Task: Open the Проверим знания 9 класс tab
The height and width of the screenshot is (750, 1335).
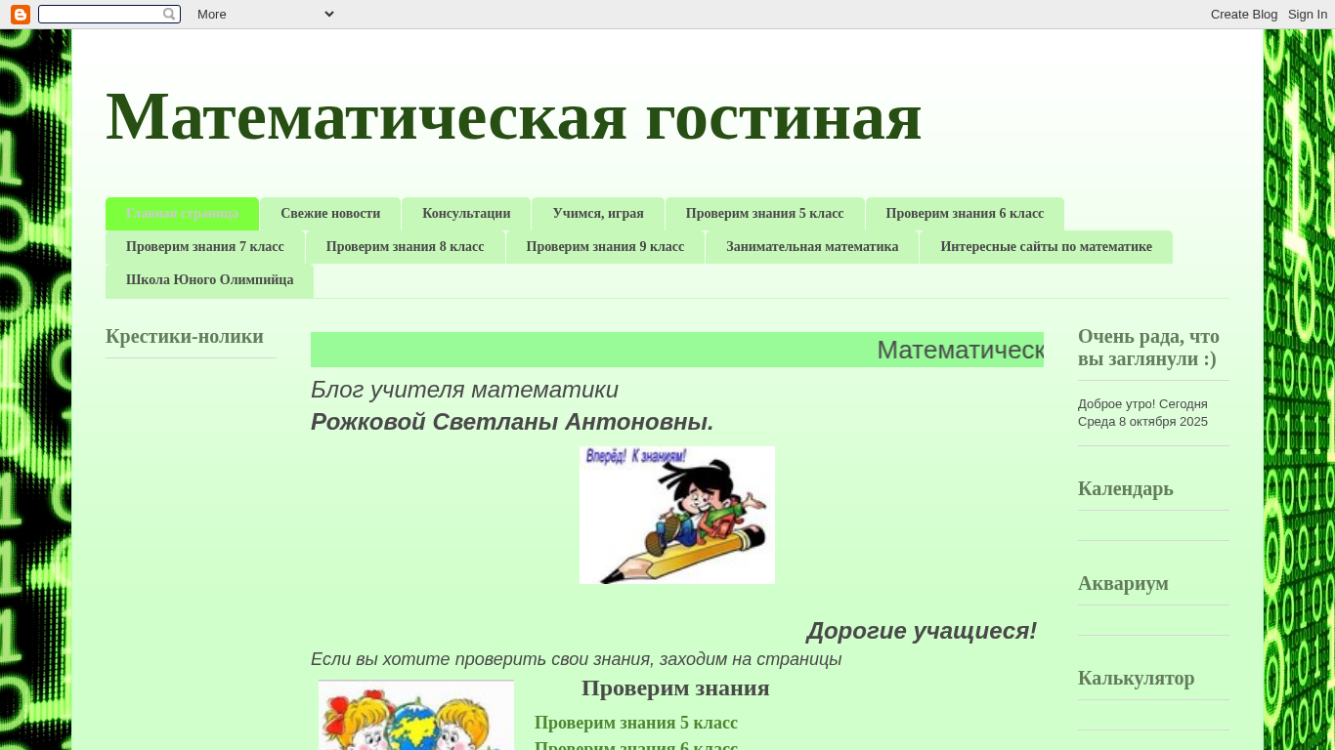Action: (605, 247)
